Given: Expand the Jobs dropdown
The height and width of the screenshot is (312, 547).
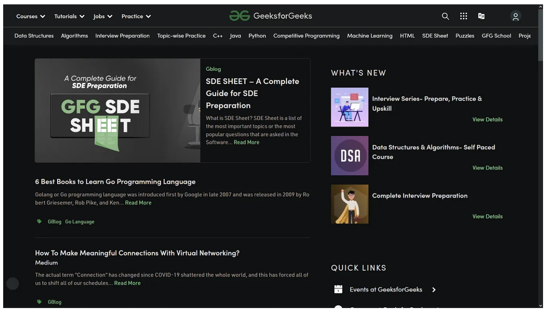Looking at the screenshot, I should coord(103,16).
